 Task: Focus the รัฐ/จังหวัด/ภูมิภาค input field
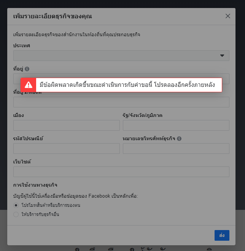(x=176, y=125)
